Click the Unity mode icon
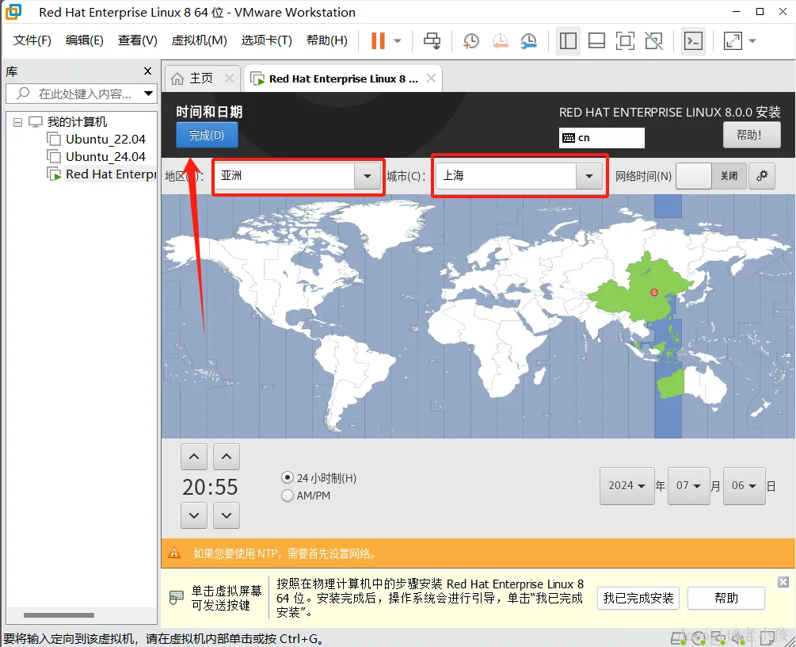The width and height of the screenshot is (796, 647). pyautogui.click(x=653, y=40)
